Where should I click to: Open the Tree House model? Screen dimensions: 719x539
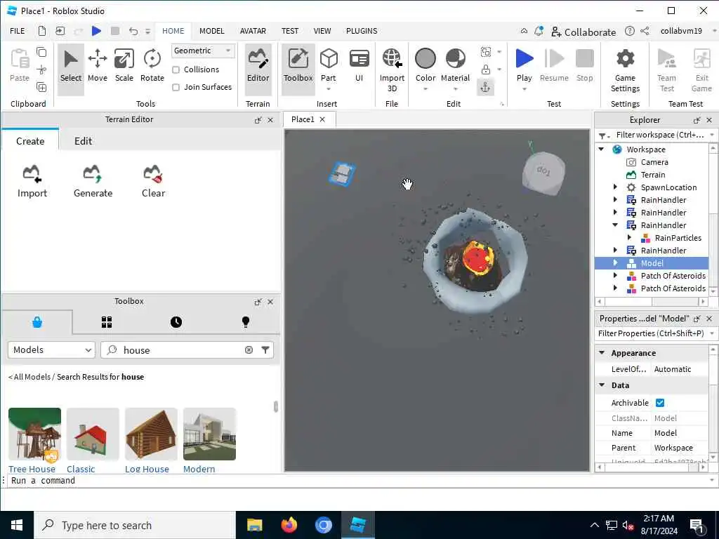pos(34,434)
